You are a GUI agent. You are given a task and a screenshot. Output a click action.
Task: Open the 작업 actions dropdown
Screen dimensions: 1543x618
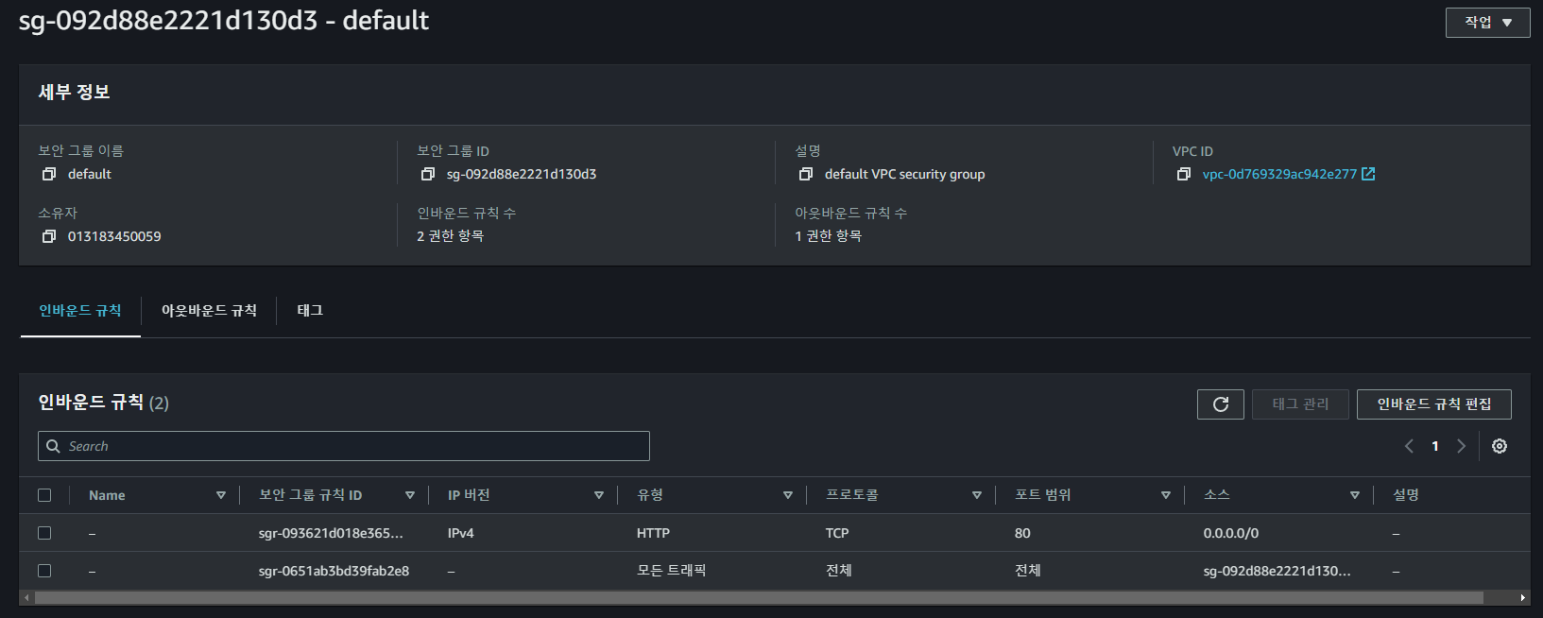[1488, 23]
